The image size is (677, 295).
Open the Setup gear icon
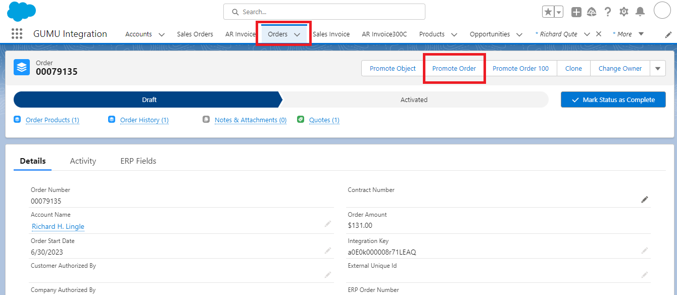tap(624, 12)
